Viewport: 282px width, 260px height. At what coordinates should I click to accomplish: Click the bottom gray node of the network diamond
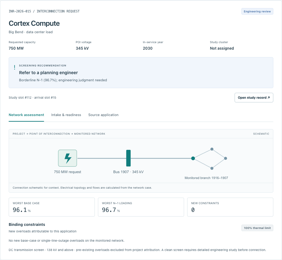212,168
